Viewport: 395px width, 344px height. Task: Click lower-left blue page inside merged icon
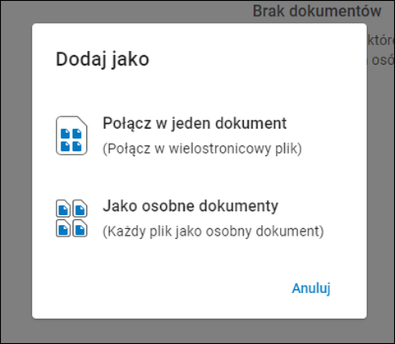pyautogui.click(x=65, y=146)
